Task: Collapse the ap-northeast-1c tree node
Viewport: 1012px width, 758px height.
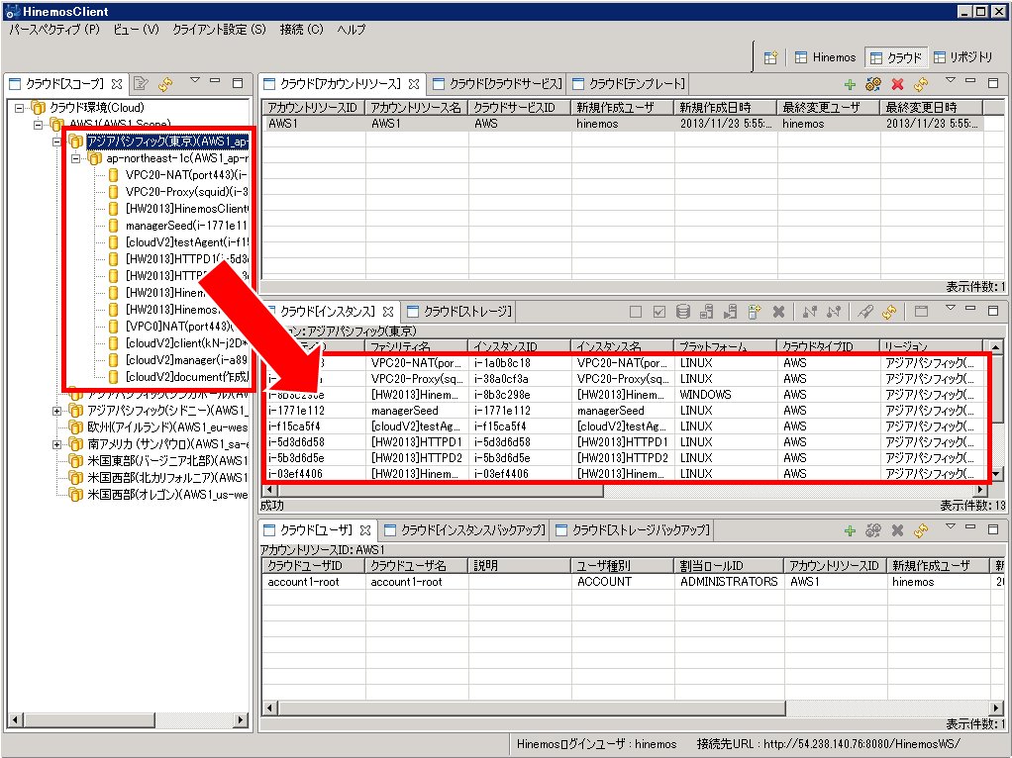Action: click(76, 158)
